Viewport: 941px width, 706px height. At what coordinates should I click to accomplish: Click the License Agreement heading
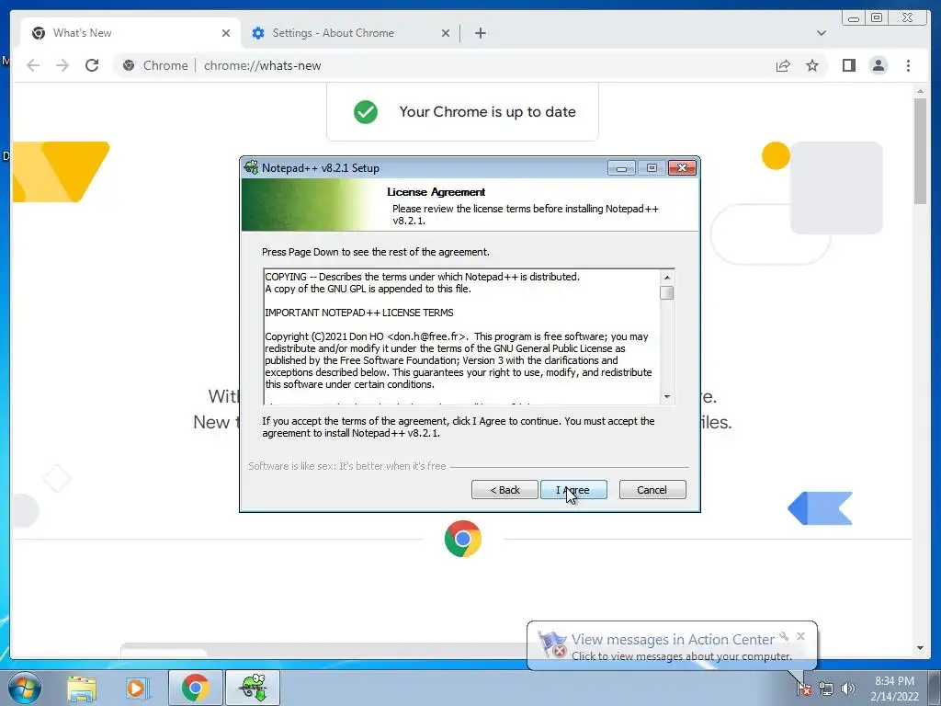(x=436, y=192)
